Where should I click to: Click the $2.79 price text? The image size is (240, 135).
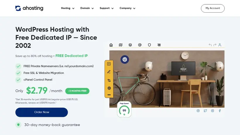tap(37, 90)
